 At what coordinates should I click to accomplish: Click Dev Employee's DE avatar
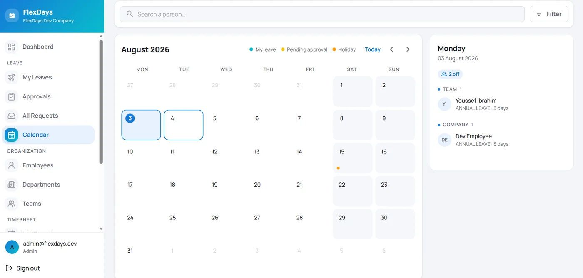444,140
